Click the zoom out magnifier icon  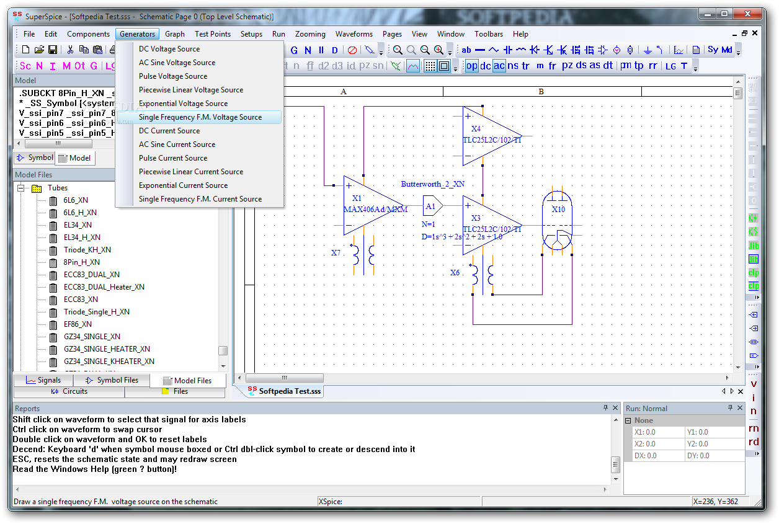pos(425,50)
